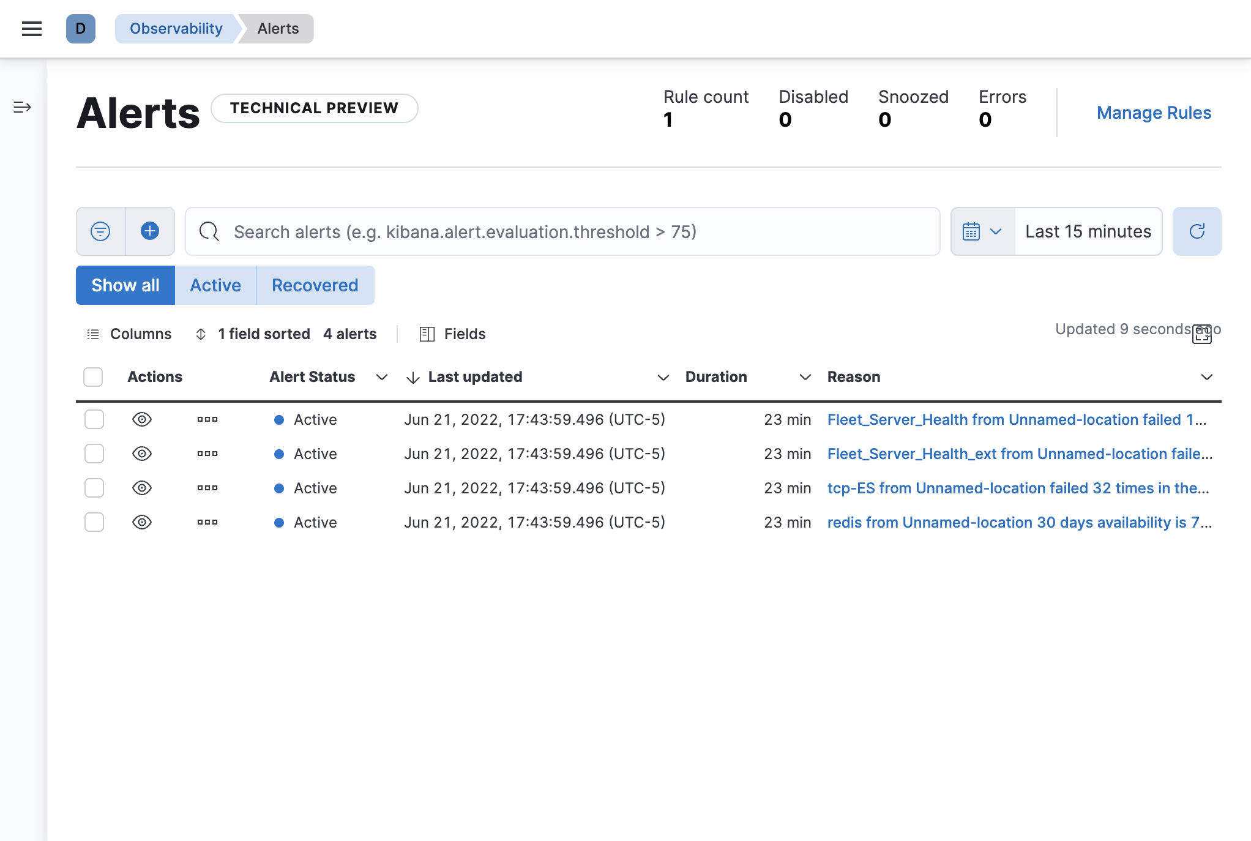This screenshot has height=841, width=1251.
Task: Click the actions menu icon on second alert row
Action: point(206,454)
